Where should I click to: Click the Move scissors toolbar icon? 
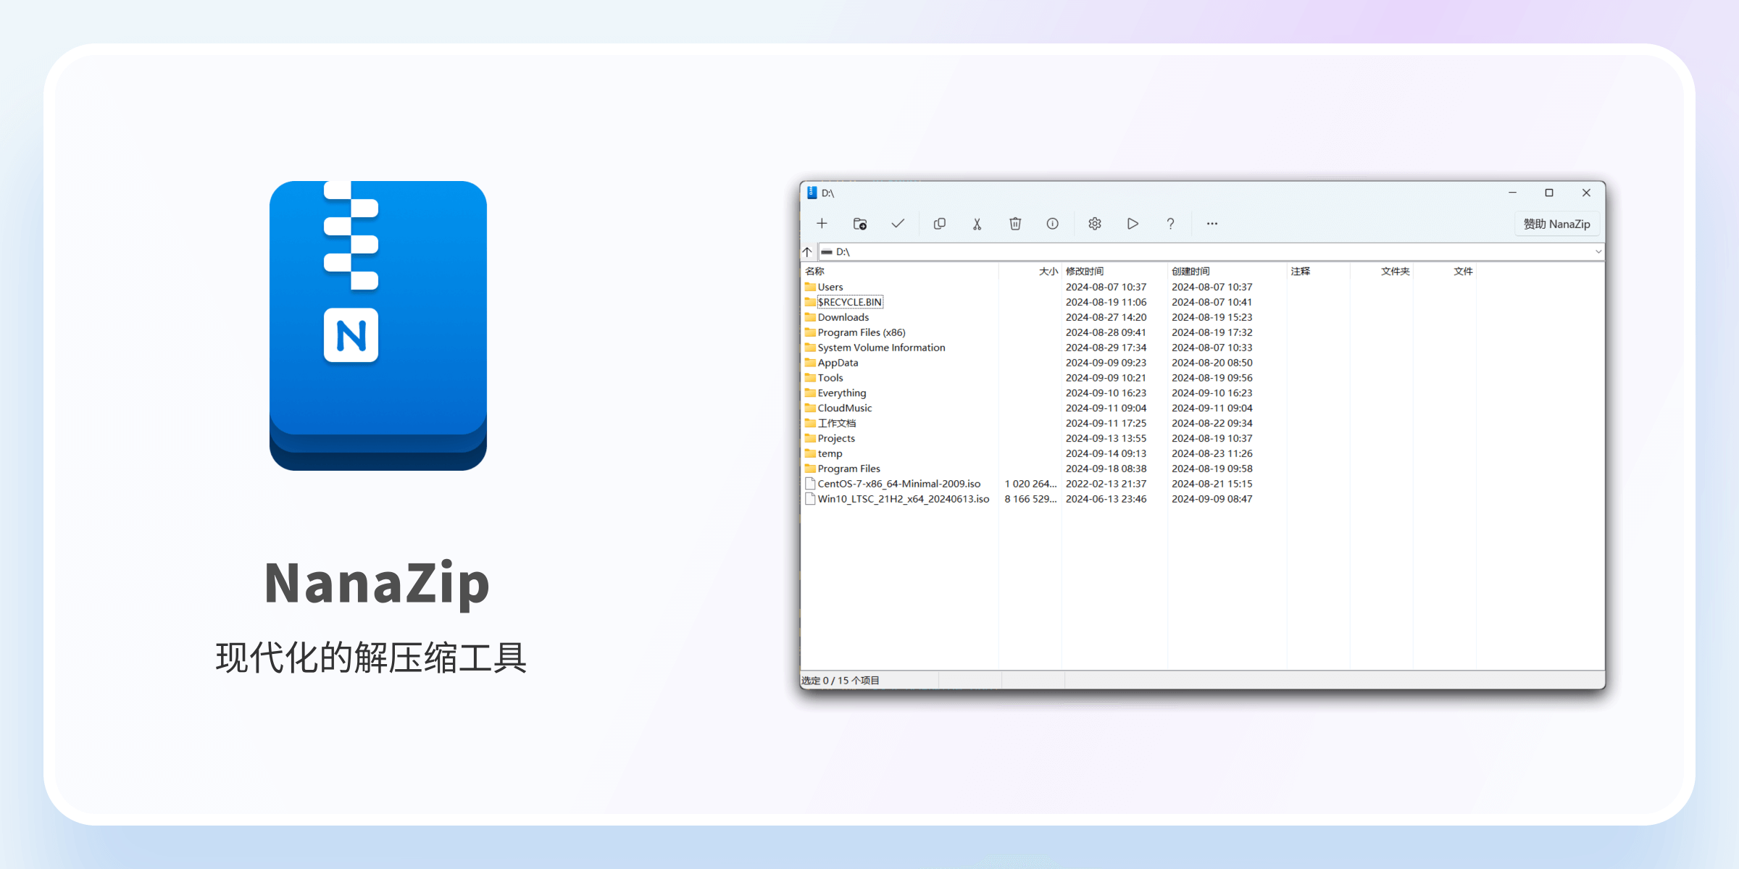(977, 224)
